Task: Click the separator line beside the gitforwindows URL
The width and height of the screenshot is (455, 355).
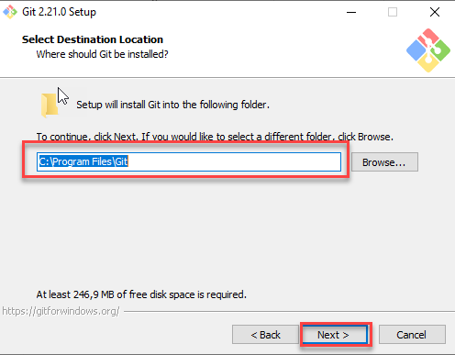Action: tap(289, 312)
